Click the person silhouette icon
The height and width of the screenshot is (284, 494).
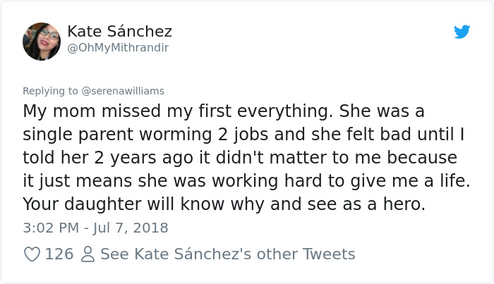[x=88, y=254]
